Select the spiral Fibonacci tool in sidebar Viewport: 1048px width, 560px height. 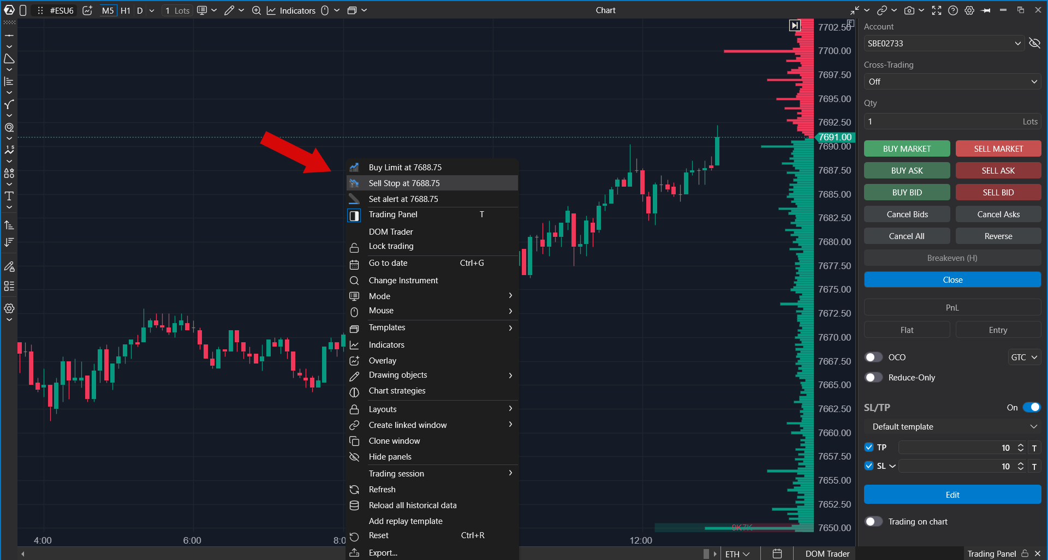(x=9, y=127)
